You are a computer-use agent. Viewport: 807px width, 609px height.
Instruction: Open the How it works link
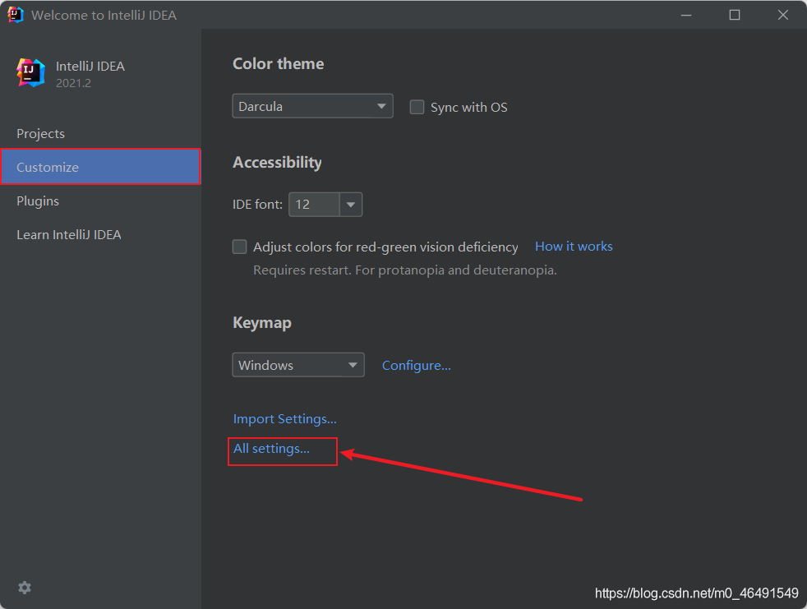coord(574,246)
